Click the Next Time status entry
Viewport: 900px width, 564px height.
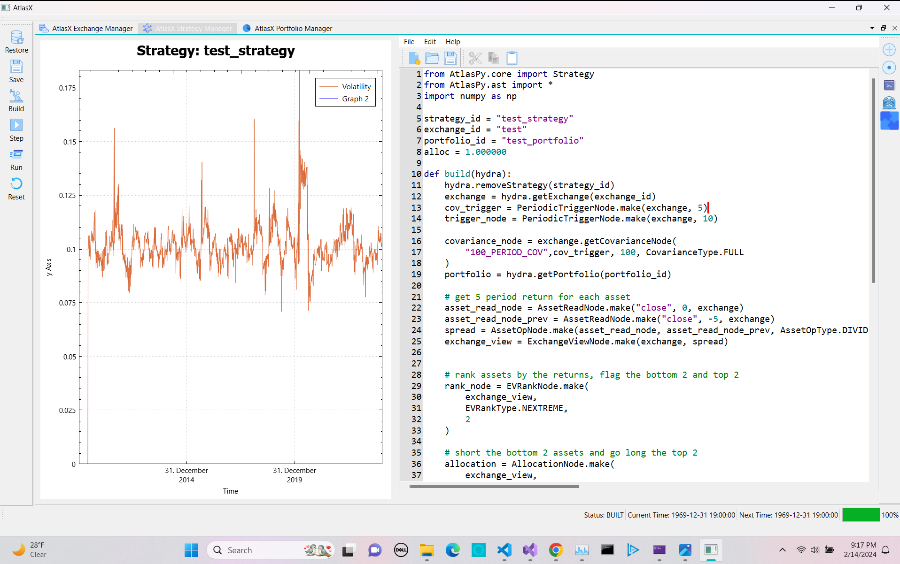(x=788, y=515)
